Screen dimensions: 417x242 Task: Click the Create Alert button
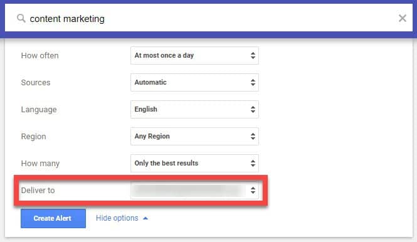(53, 218)
